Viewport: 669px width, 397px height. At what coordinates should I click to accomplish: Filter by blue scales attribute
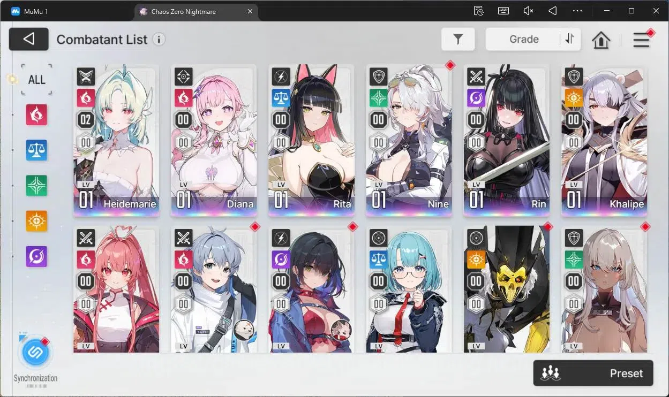[x=37, y=150]
